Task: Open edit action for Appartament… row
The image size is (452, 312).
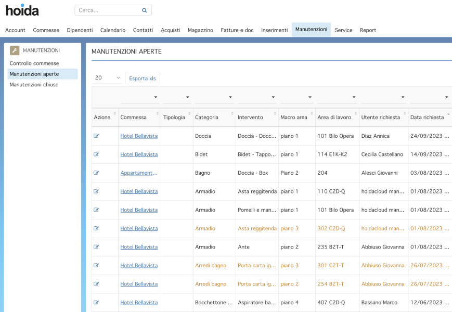Action: 96,173
